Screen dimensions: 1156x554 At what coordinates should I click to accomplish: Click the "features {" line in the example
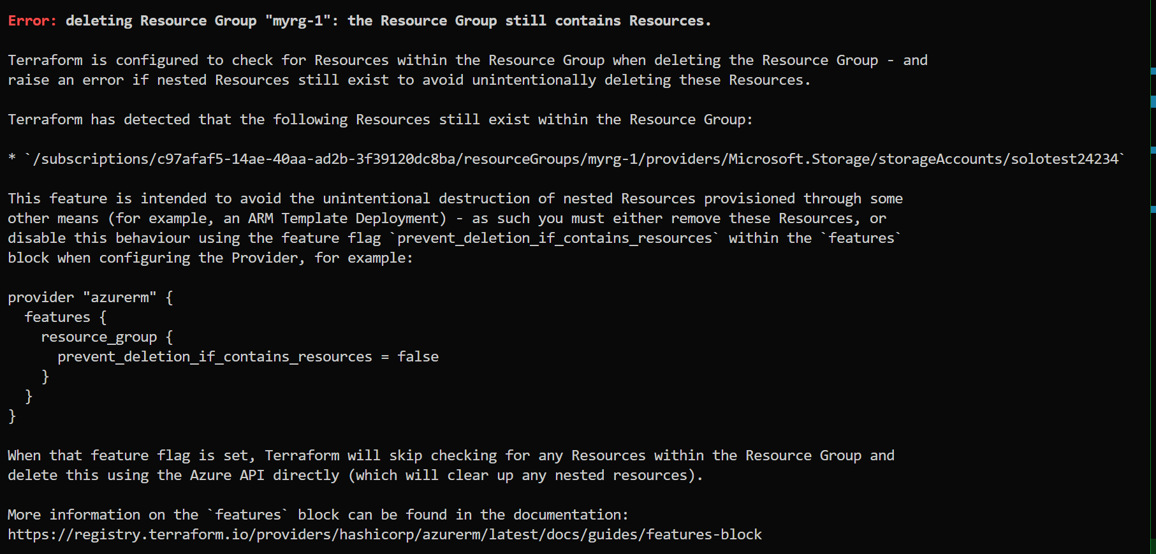coord(66,317)
